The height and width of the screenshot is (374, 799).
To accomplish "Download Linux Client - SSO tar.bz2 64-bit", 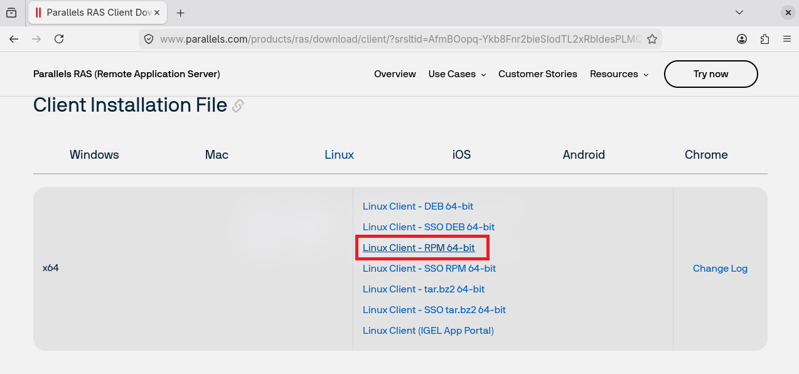I will point(434,310).
